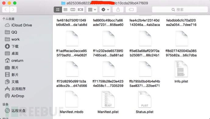Select file icon ffb795b0bd4b4ef4b
Screen dimensions: 210x119
tap(145, 69)
